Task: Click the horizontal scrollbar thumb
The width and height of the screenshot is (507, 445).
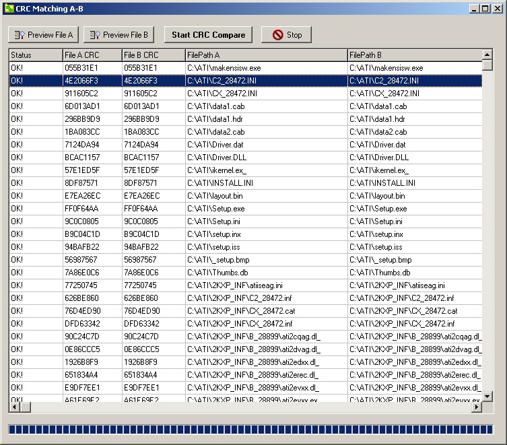Action: pos(25,407)
